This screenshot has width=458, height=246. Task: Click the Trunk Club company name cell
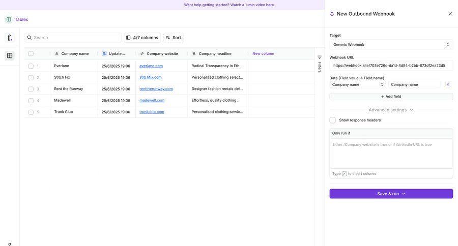74,112
